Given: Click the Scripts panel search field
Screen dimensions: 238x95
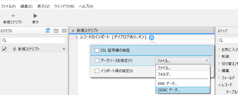Looking at the screenshot, I should [33, 40].
